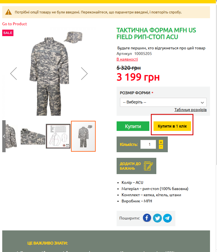Select the full uniform with cap thumbnail

tap(83, 136)
